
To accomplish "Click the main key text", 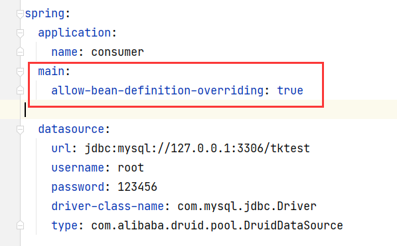I will pyautogui.click(x=51, y=71).
